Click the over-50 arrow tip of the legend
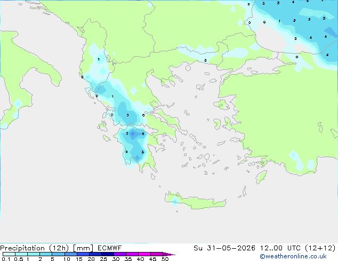338x261 pixels. [169, 254]
